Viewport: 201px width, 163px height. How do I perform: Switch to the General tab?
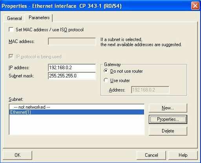pos(15,18)
